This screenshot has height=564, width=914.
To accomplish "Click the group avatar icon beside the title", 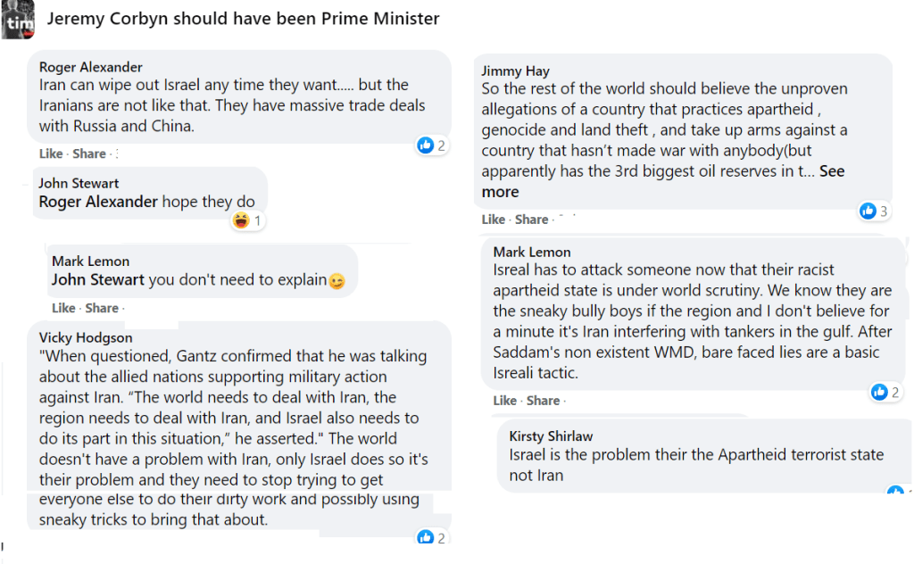I will 19,20.
